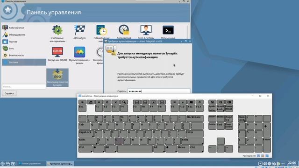
Task: Open the volume icon in system tray
Action: 265,163
